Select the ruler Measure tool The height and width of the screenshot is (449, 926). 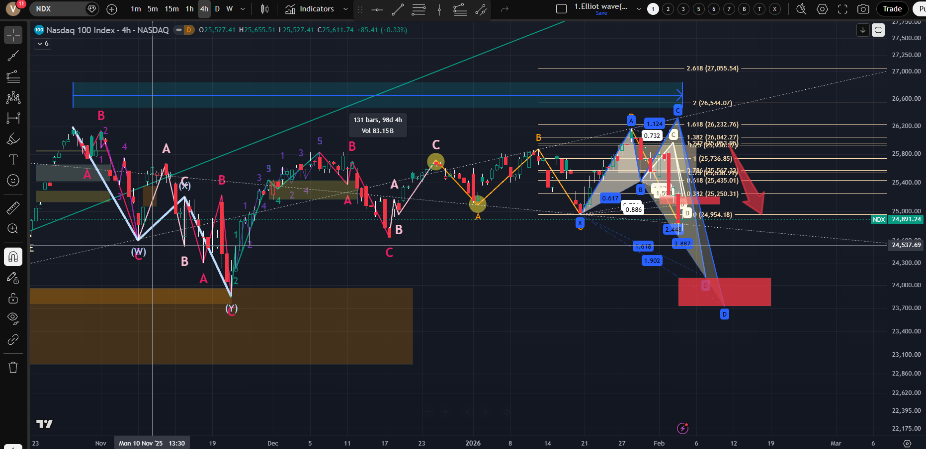tap(13, 208)
